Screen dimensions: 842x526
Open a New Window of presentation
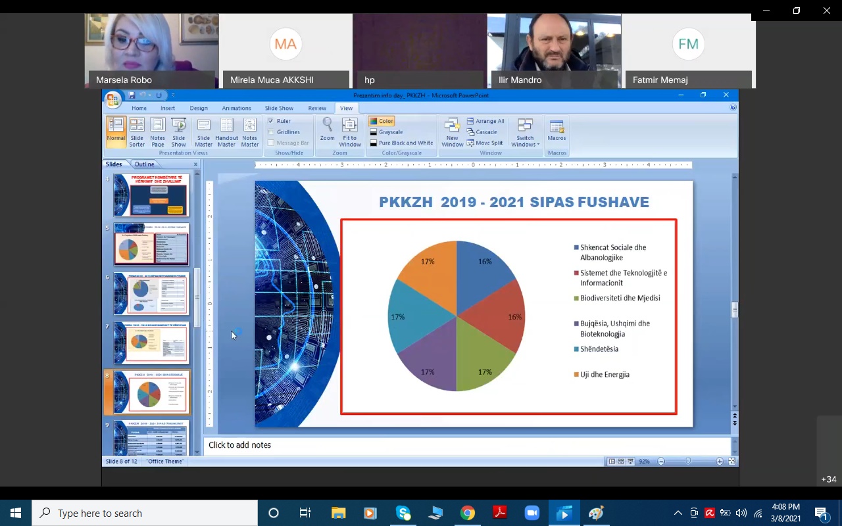pos(453,132)
